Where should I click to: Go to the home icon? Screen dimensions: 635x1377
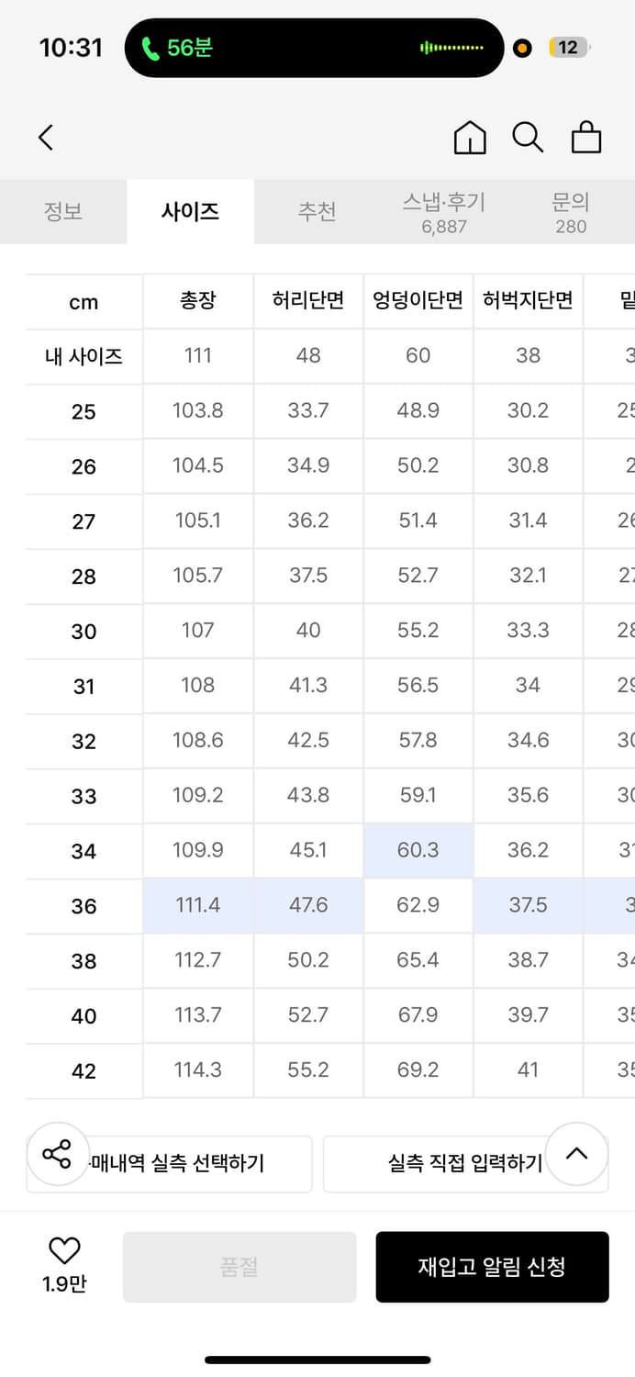tap(470, 138)
